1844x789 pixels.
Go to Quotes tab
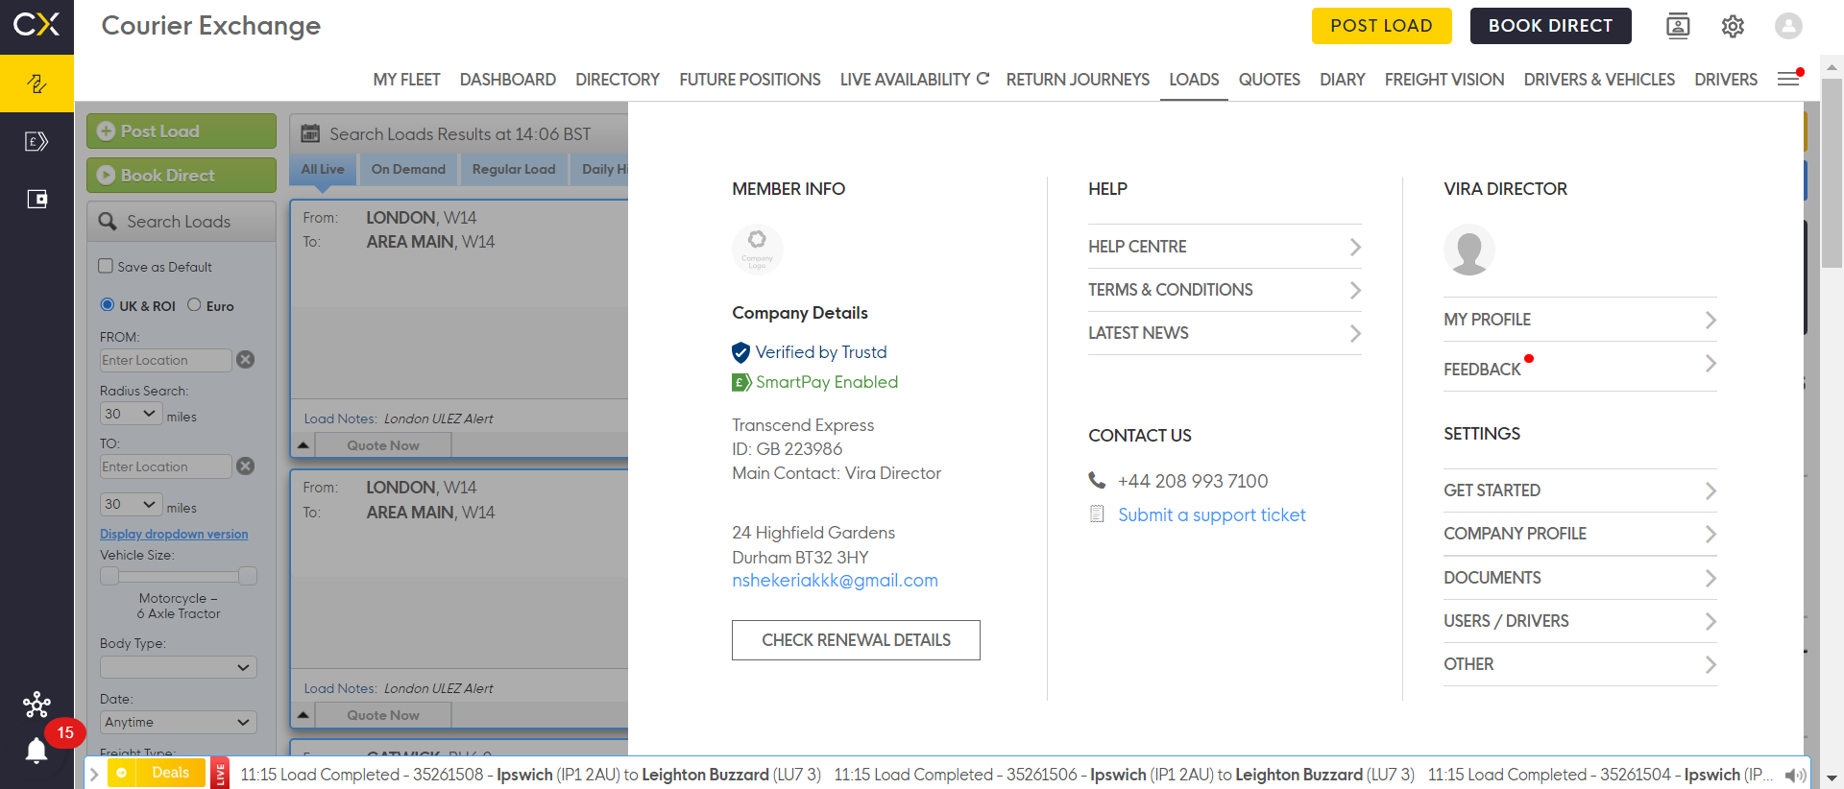click(1269, 80)
